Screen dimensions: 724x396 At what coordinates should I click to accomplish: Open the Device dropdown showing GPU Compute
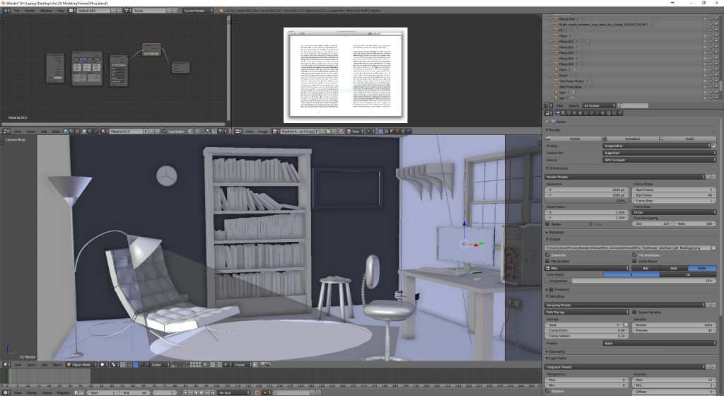point(659,160)
